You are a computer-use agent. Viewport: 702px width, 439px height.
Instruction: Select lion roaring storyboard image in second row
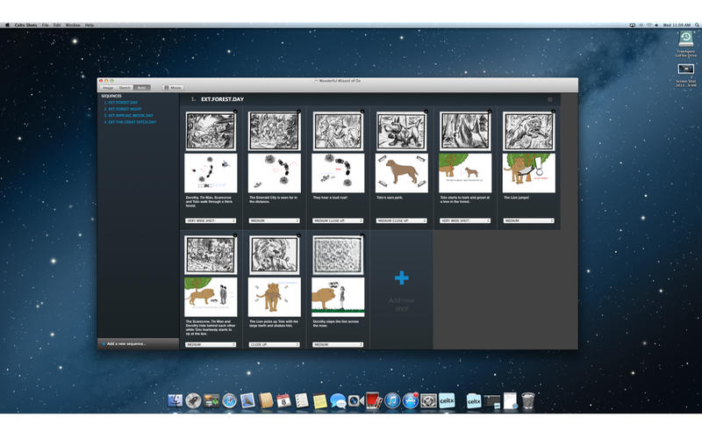[274, 255]
